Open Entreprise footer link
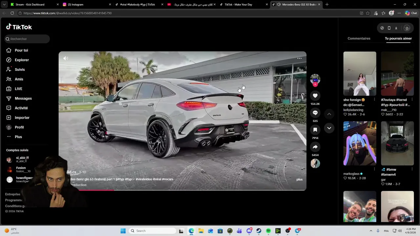The width and height of the screenshot is (420, 236). (13, 194)
